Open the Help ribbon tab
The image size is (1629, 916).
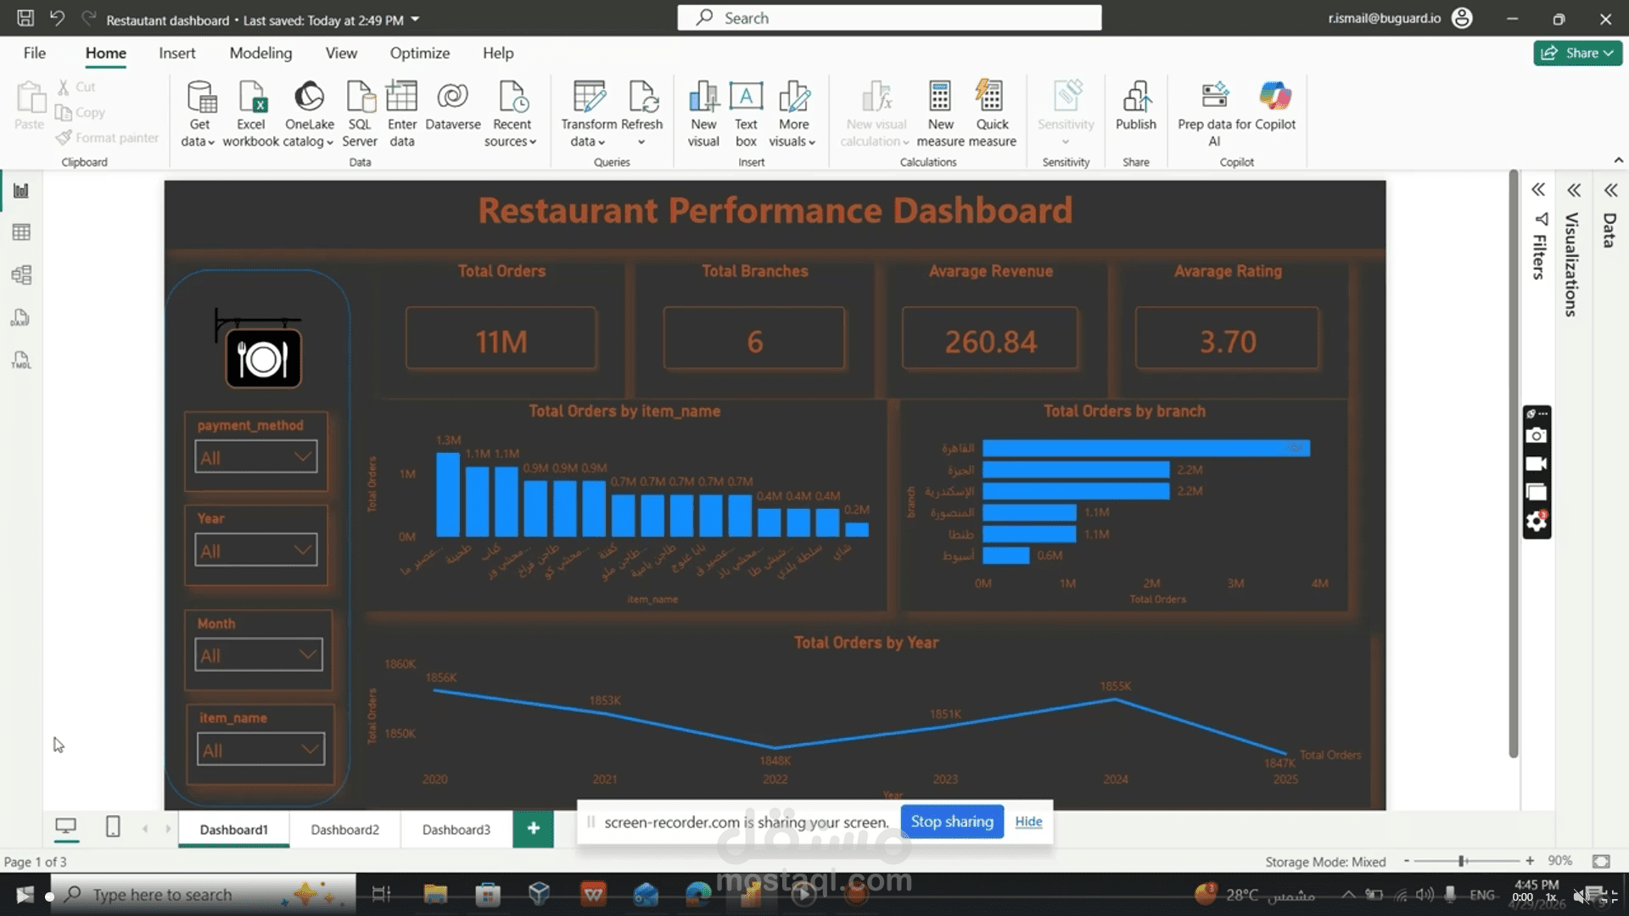tap(498, 53)
